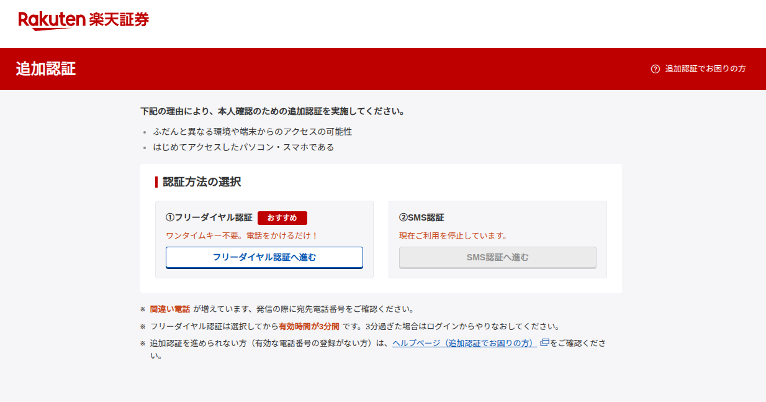Click bullet はじめてアクセスしたパソコン・スマホである
This screenshot has height=402, width=766.
click(243, 147)
